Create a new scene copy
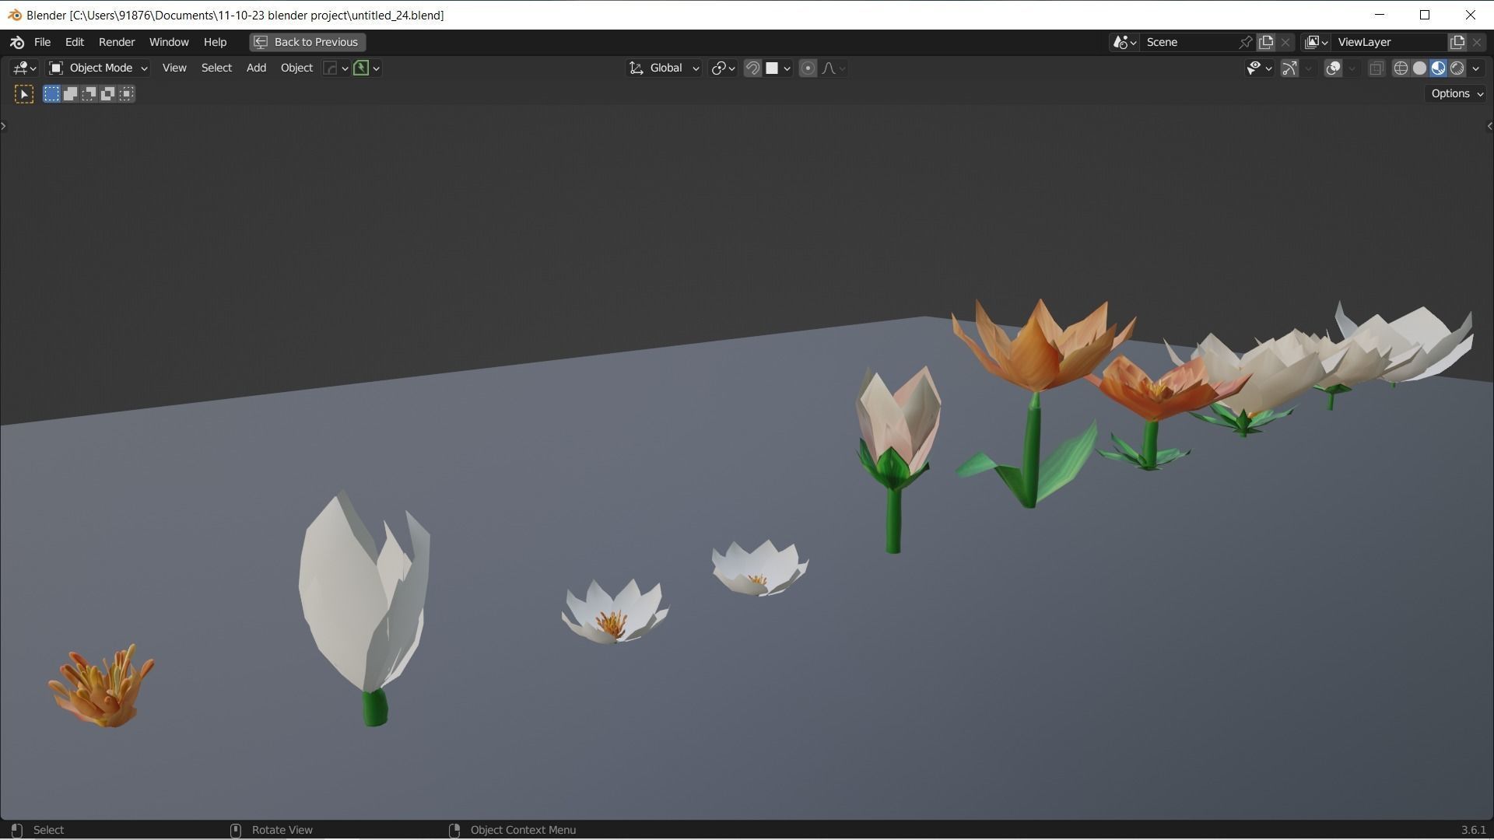The image size is (1494, 840). [x=1266, y=42]
